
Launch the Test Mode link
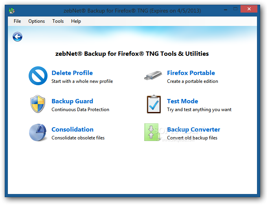click(183, 101)
